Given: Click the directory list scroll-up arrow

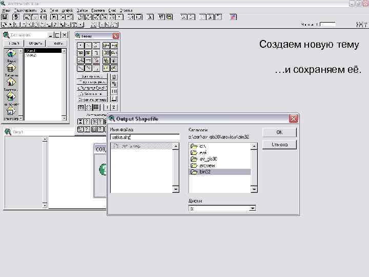Looking at the screenshot, I should [x=254, y=146].
